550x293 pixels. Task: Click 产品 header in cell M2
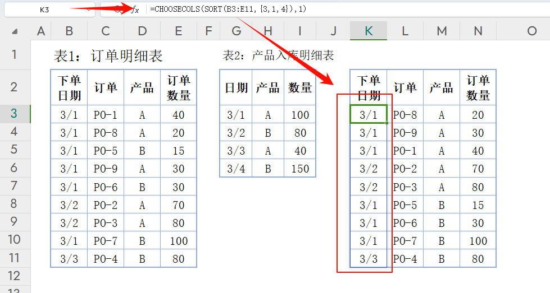tap(442, 87)
